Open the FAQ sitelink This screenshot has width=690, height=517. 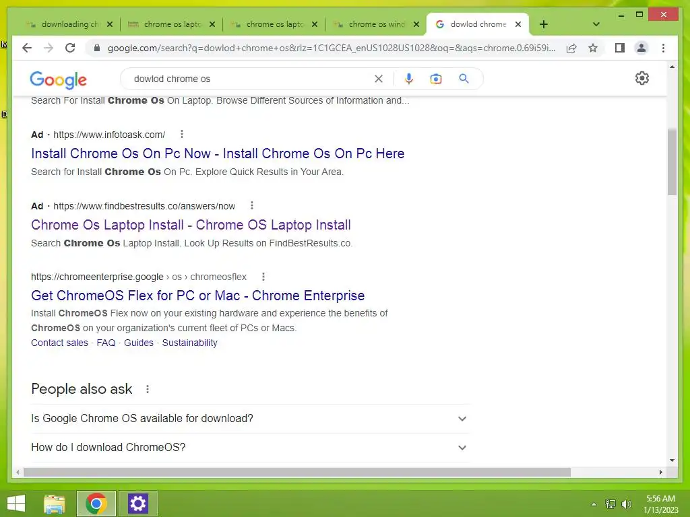click(x=106, y=343)
